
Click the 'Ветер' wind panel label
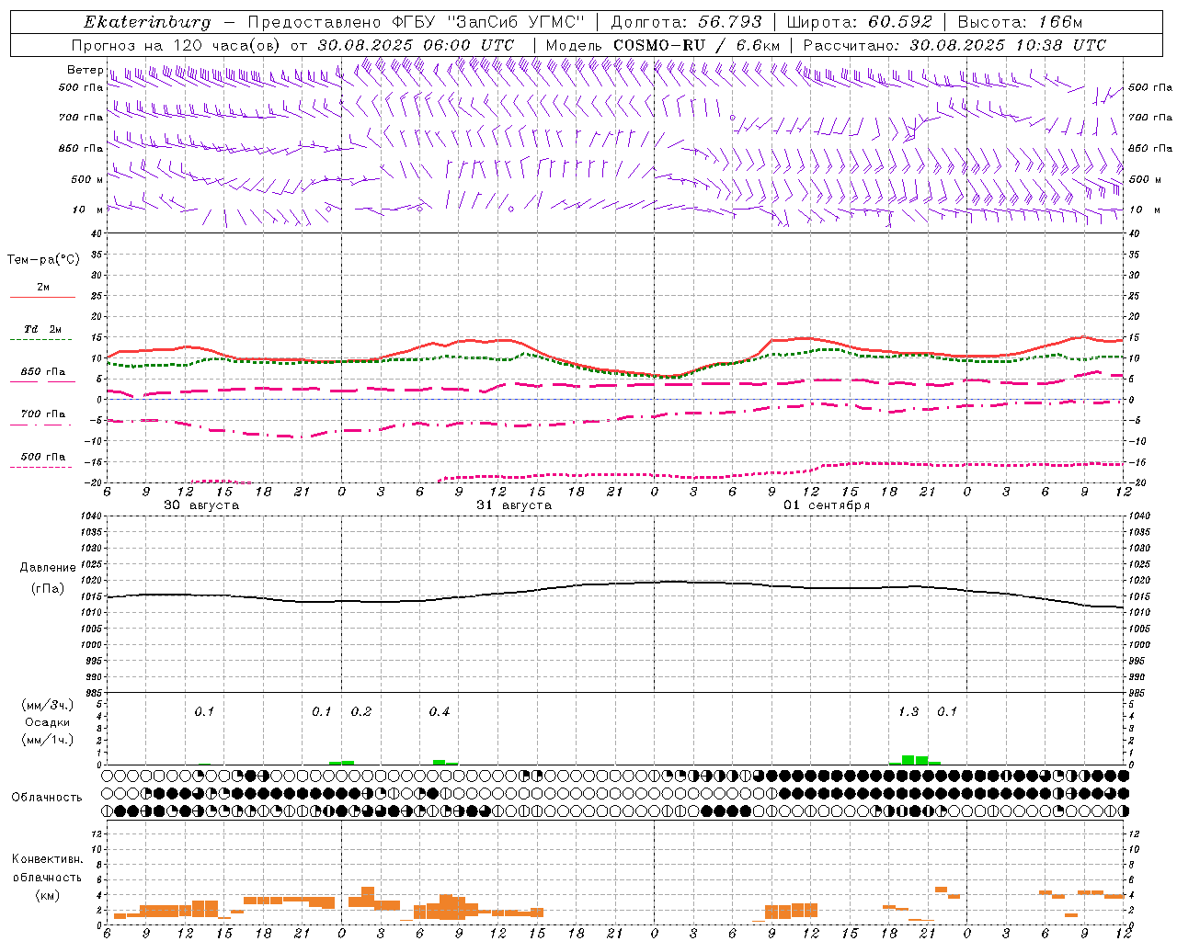tap(85, 70)
